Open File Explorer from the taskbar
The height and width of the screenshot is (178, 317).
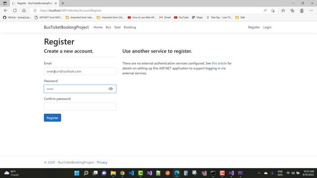113,173
